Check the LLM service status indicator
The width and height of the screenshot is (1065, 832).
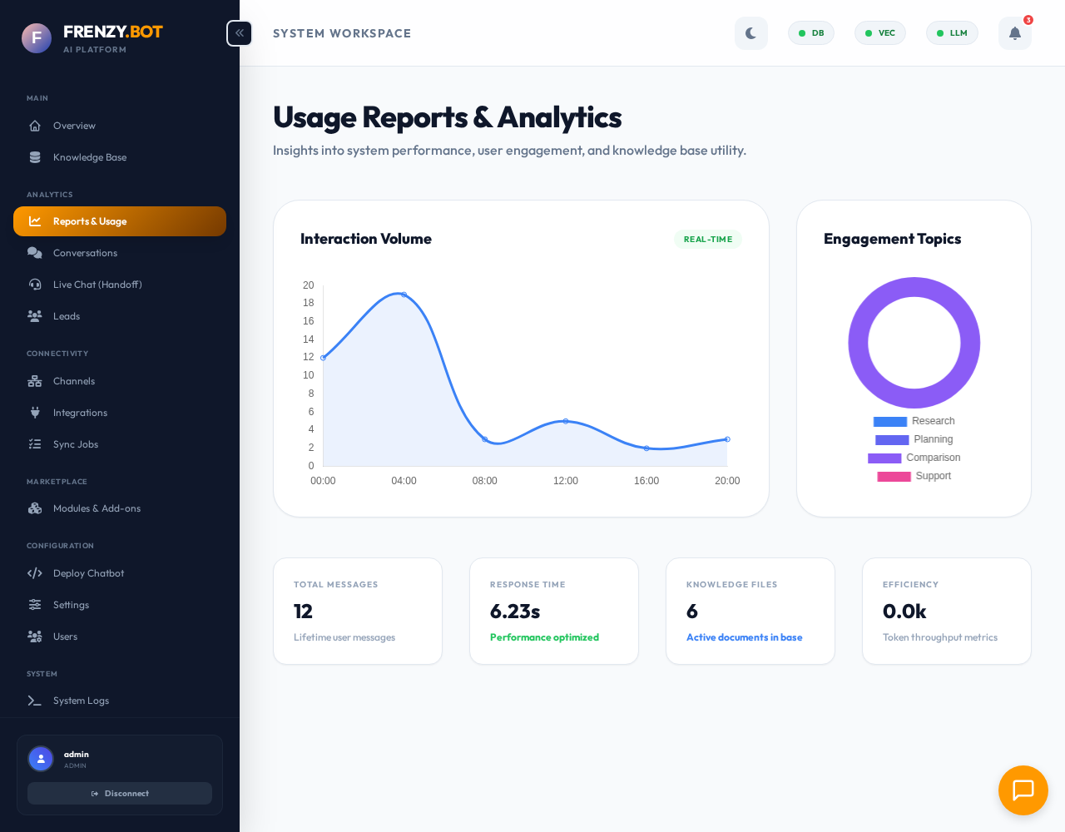[x=951, y=32]
